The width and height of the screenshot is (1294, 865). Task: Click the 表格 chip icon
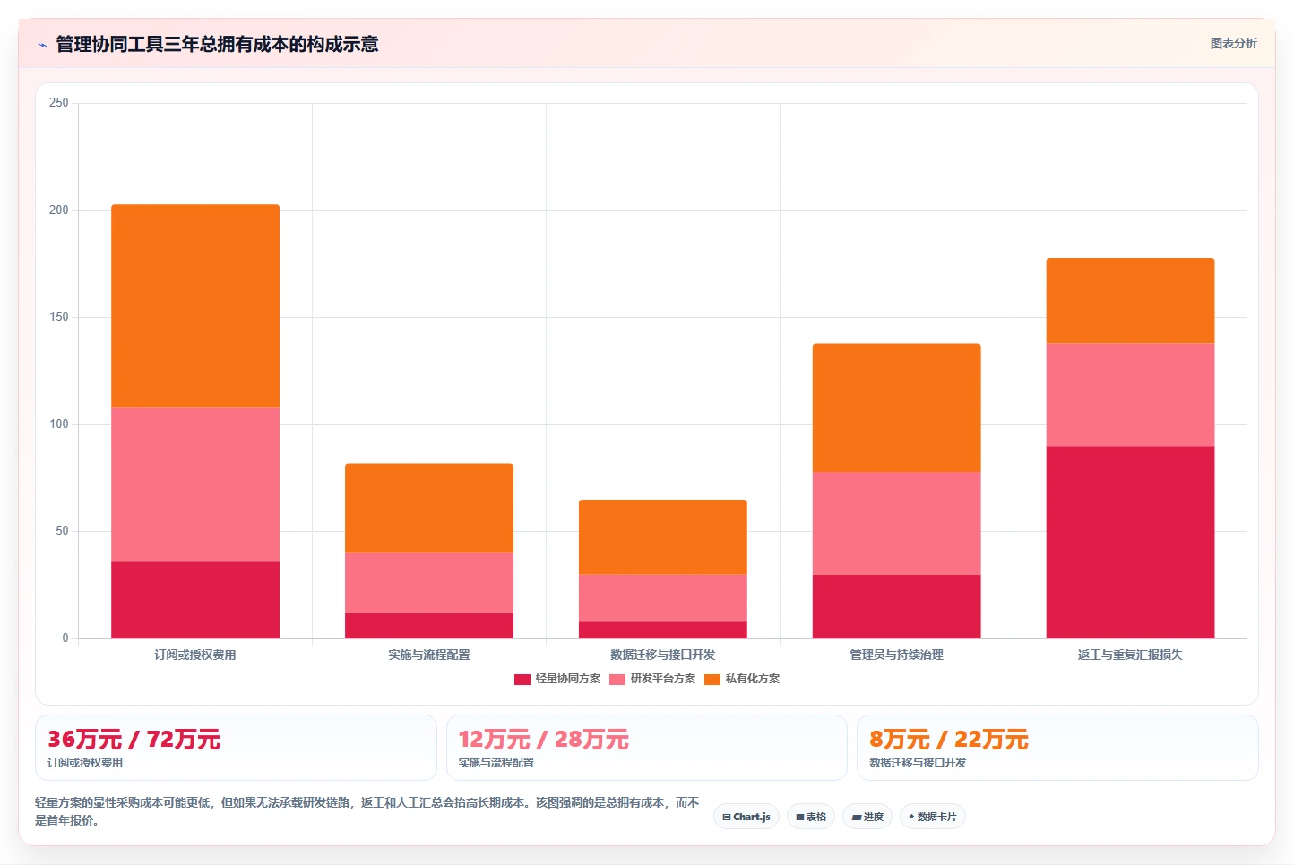point(800,817)
